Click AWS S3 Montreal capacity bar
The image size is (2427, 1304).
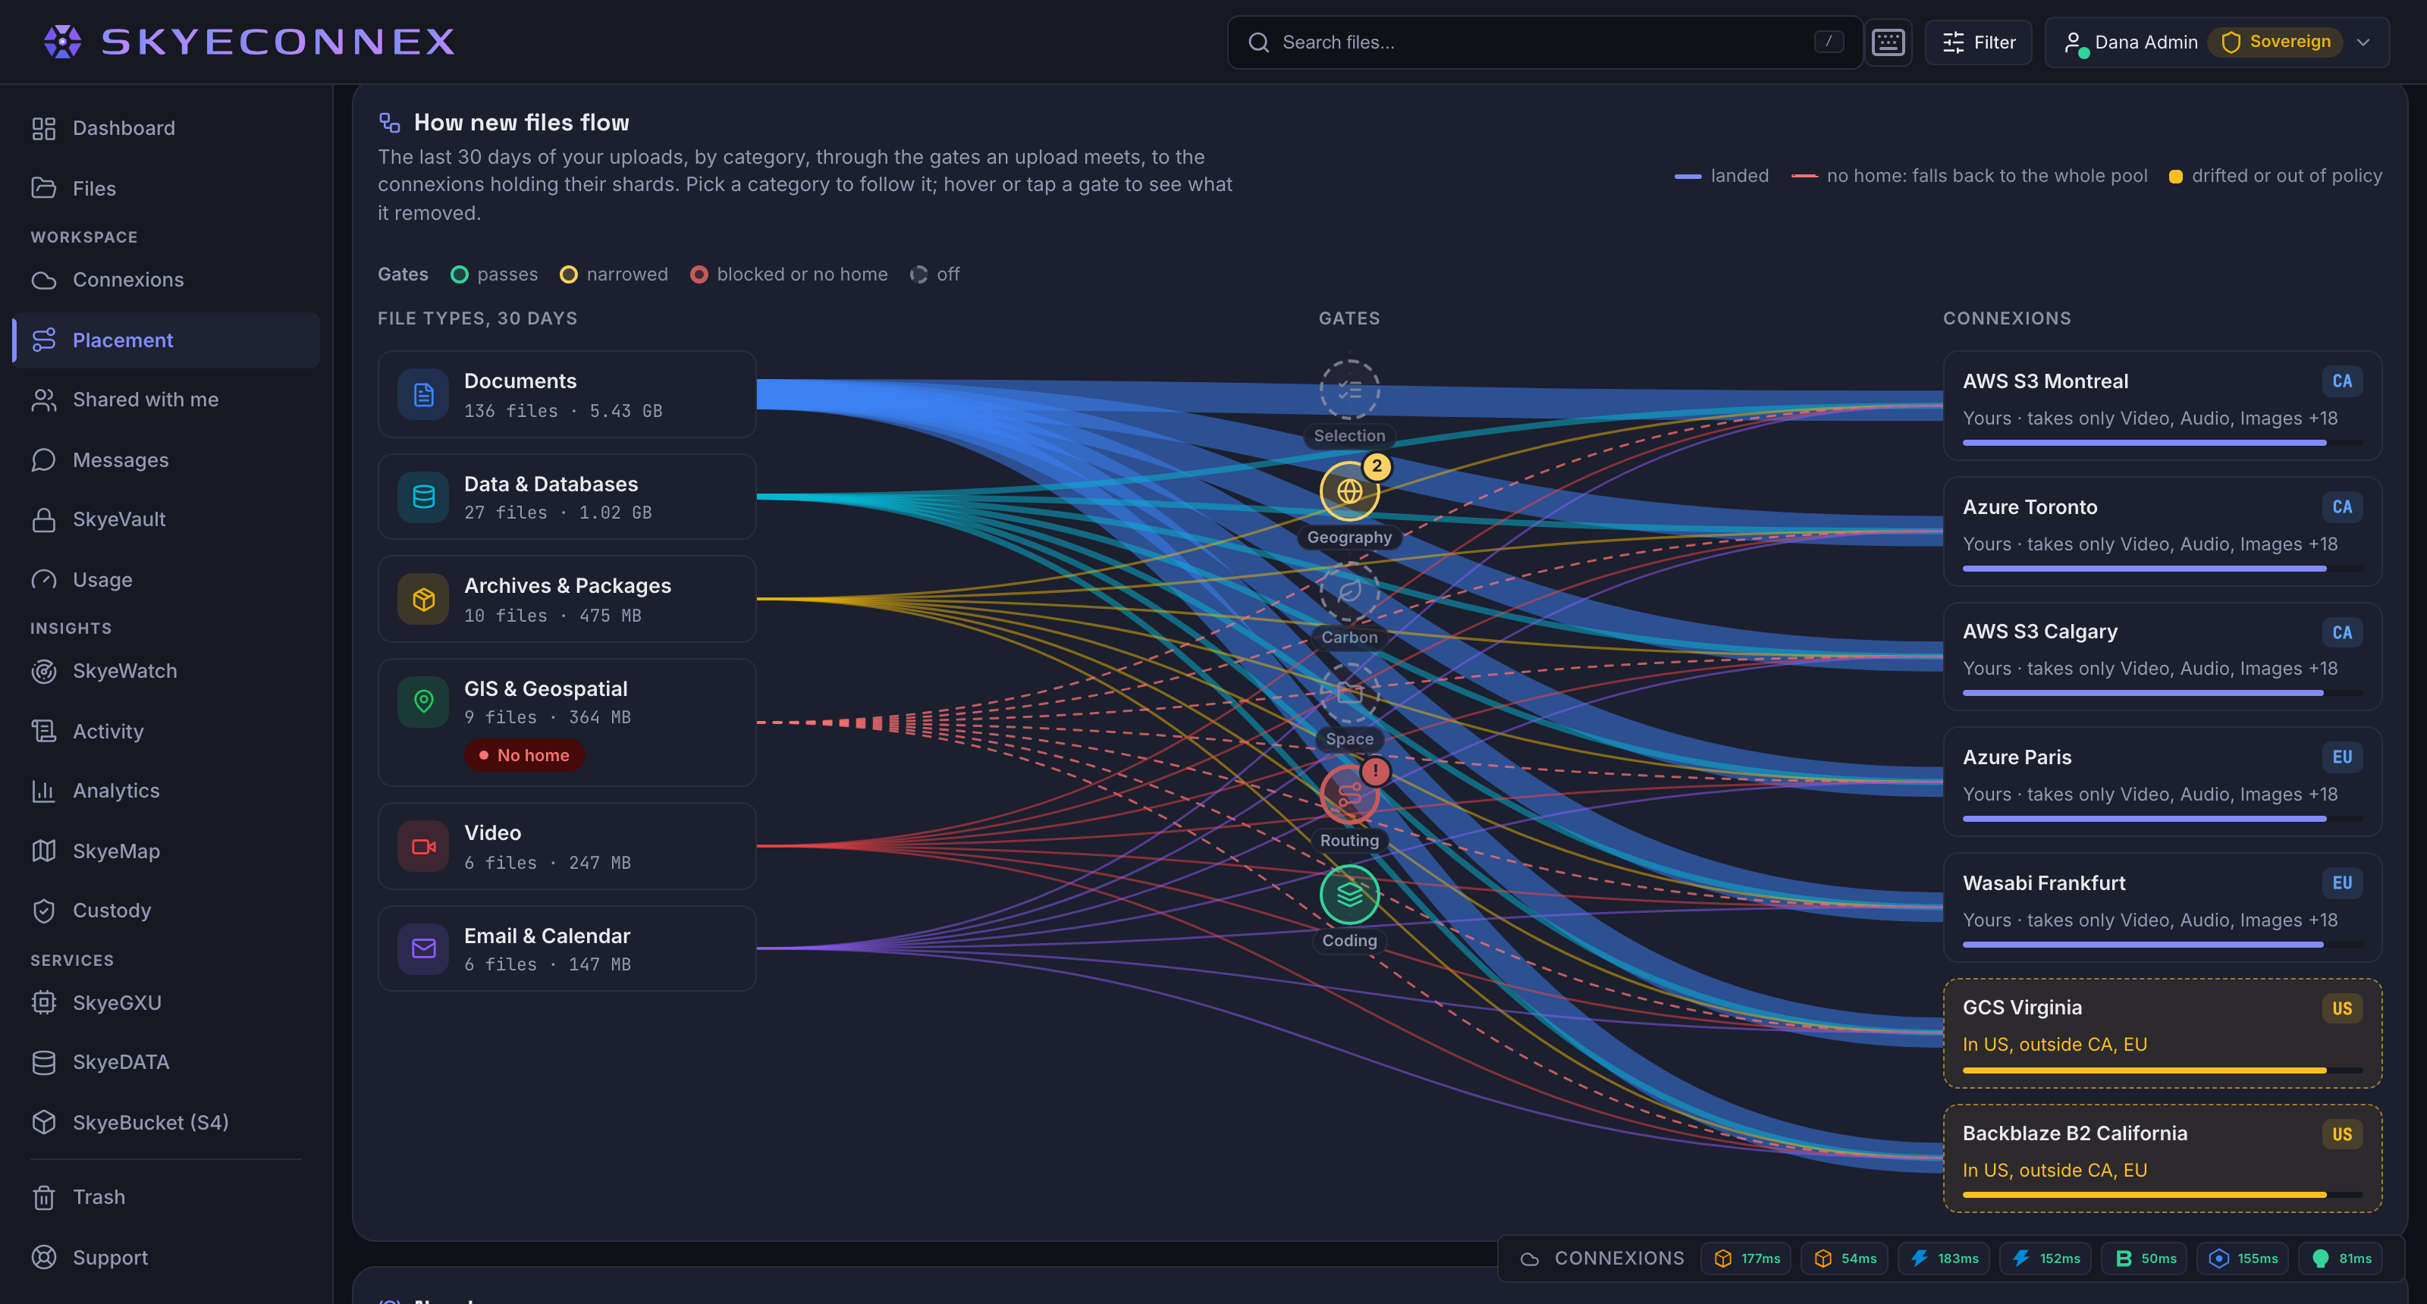tap(2162, 443)
